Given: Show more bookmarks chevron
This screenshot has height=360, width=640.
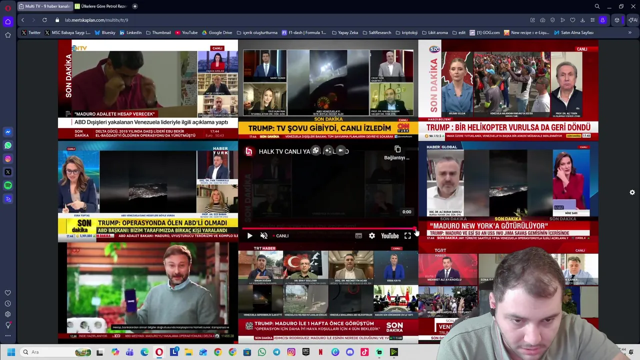Looking at the screenshot, I should click(629, 32).
